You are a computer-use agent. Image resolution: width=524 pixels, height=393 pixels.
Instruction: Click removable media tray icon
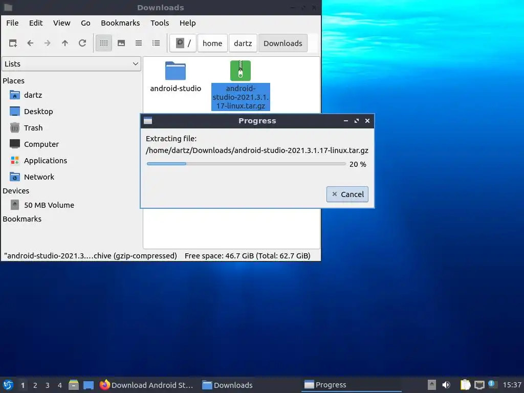(x=432, y=385)
